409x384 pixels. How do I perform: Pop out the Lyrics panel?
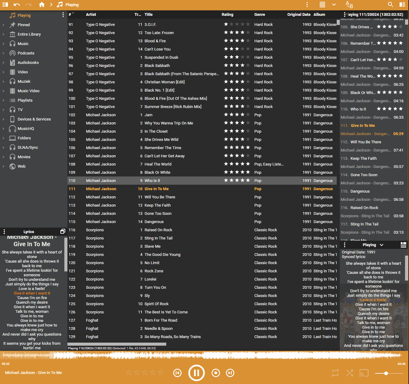[63, 232]
